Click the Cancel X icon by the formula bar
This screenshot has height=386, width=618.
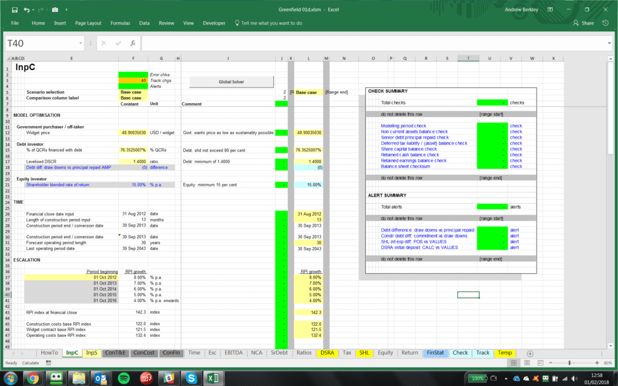[104, 43]
